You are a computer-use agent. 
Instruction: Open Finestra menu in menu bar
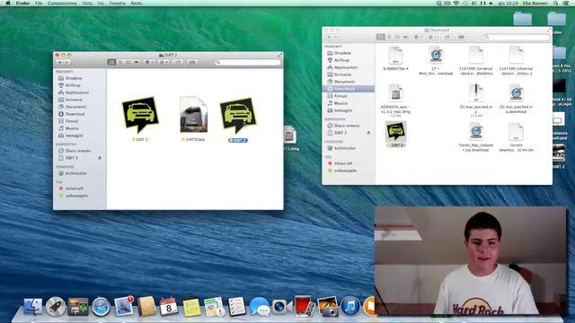[117, 3]
